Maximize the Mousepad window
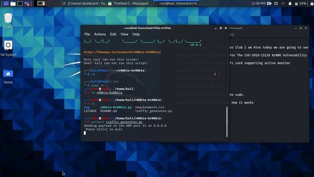 pos(301,28)
